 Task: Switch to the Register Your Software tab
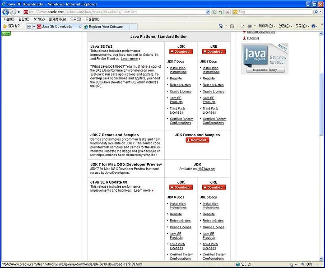pos(106,27)
